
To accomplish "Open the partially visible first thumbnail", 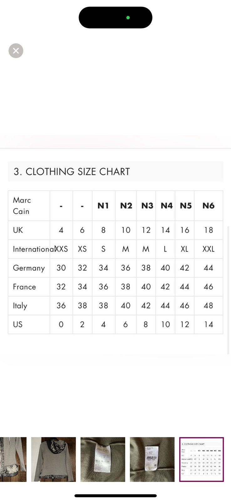I will click(13, 459).
